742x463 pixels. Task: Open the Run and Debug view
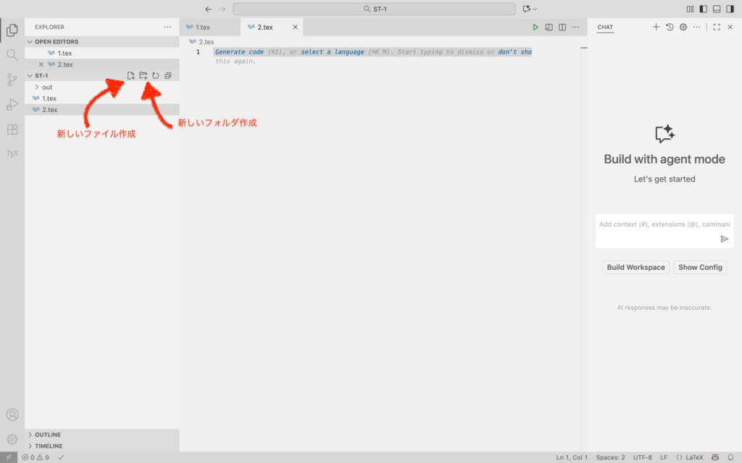point(12,105)
